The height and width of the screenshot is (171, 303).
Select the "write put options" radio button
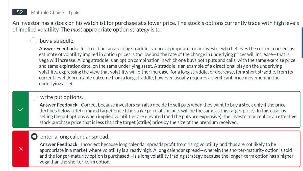pyautogui.click(x=34, y=97)
